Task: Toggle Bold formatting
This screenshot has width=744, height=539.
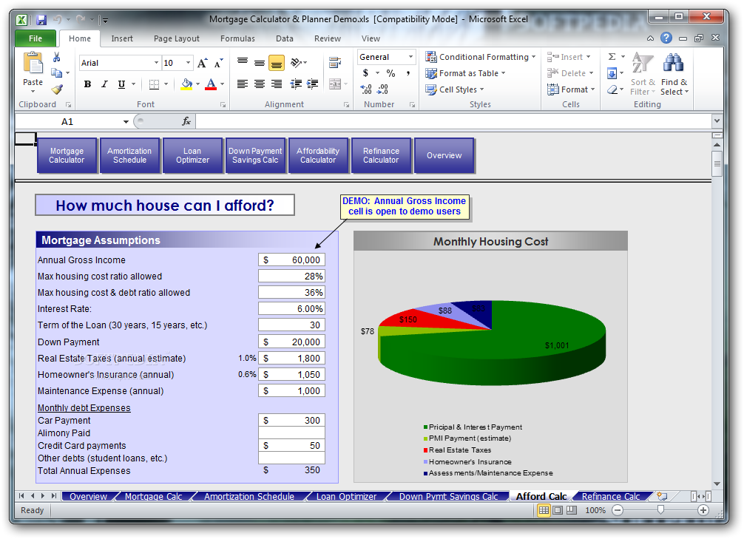Action: point(87,84)
